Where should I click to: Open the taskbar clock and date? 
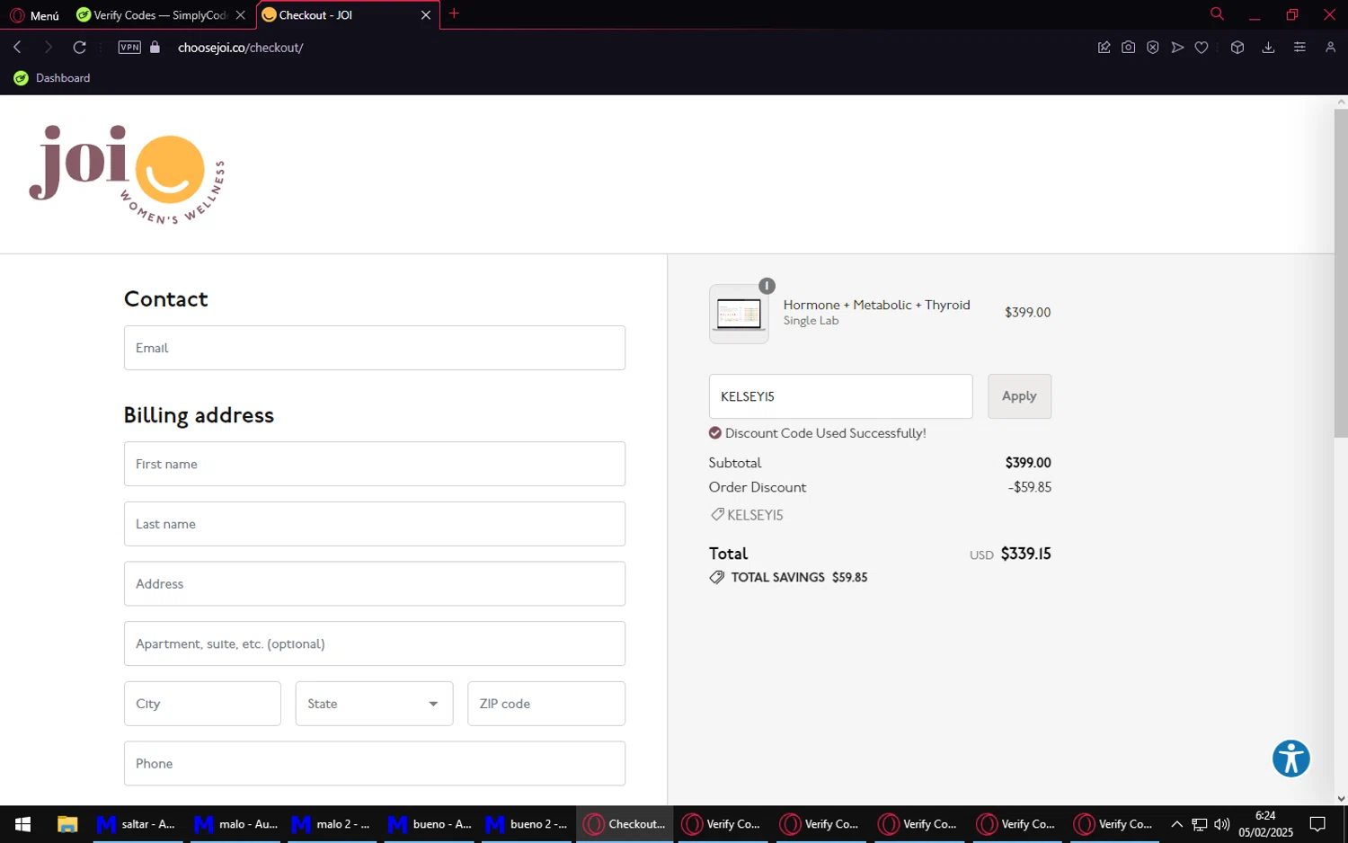pos(1265,824)
